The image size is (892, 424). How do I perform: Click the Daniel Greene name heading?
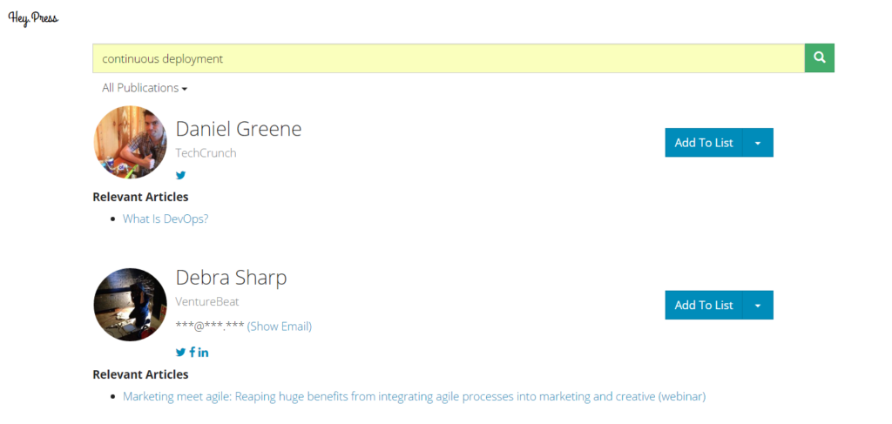[239, 129]
